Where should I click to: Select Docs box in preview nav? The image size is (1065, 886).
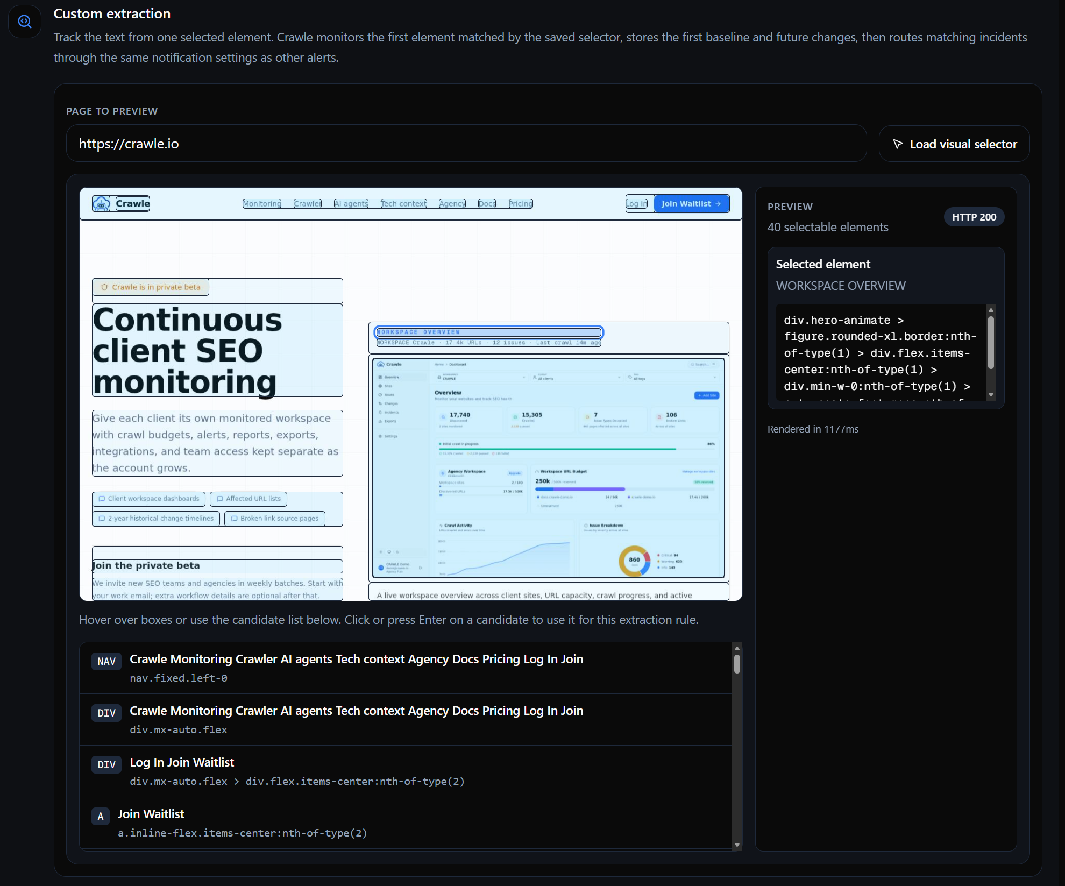tap(487, 204)
